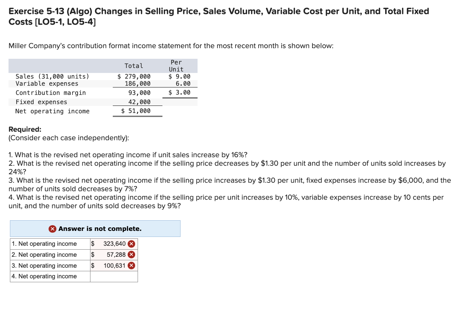Image resolution: width=471 pixels, height=318 pixels.
Task: Select the answer field for question 4
Action: click(114, 276)
